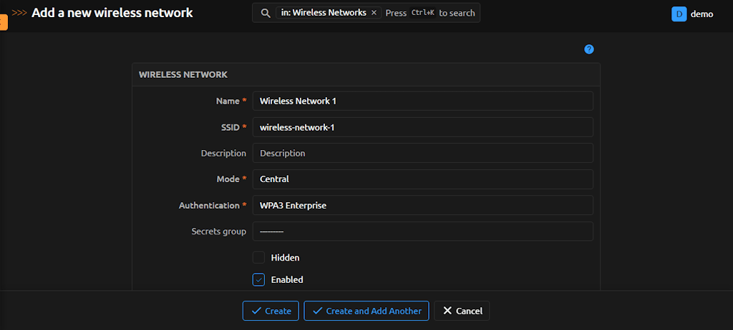Viewport: 733px width, 330px height.
Task: Open the Secrets group dropdown
Action: pos(422,231)
